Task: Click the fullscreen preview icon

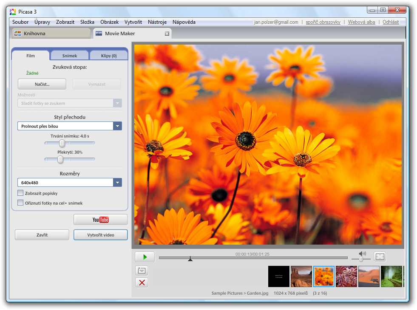Action: click(x=380, y=256)
